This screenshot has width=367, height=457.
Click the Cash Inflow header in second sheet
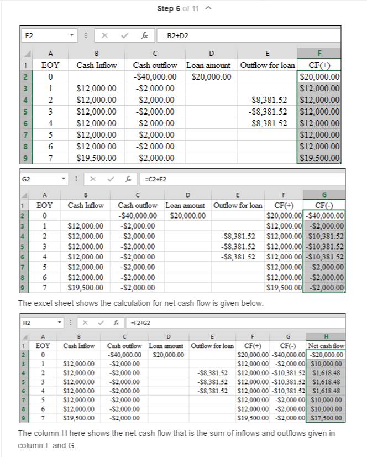pyautogui.click(x=86, y=205)
